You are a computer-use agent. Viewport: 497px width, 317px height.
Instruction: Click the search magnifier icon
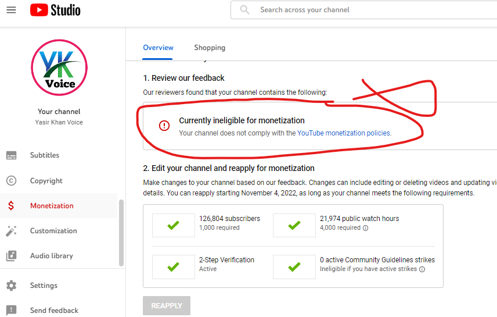244,10
